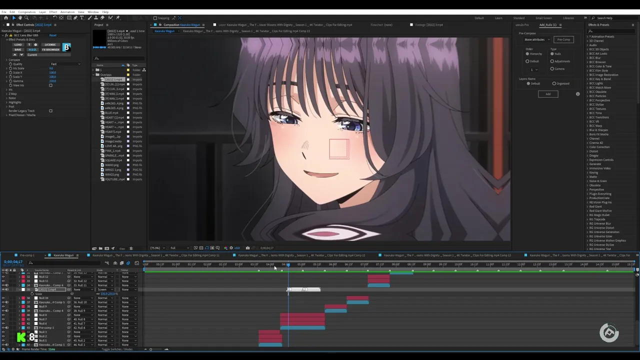Open the Effect menu
This screenshot has width=640, height=360.
(x=53, y=12)
